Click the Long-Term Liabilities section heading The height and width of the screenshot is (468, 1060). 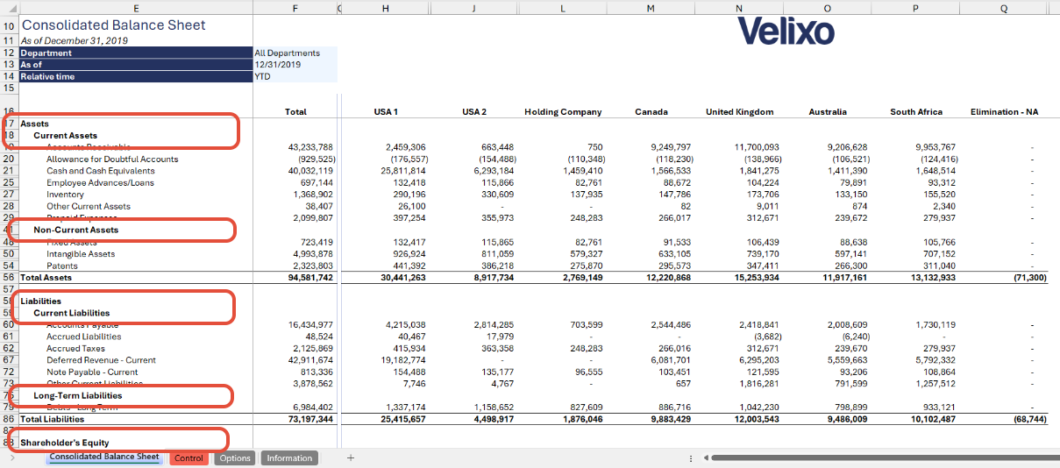pyautogui.click(x=78, y=395)
